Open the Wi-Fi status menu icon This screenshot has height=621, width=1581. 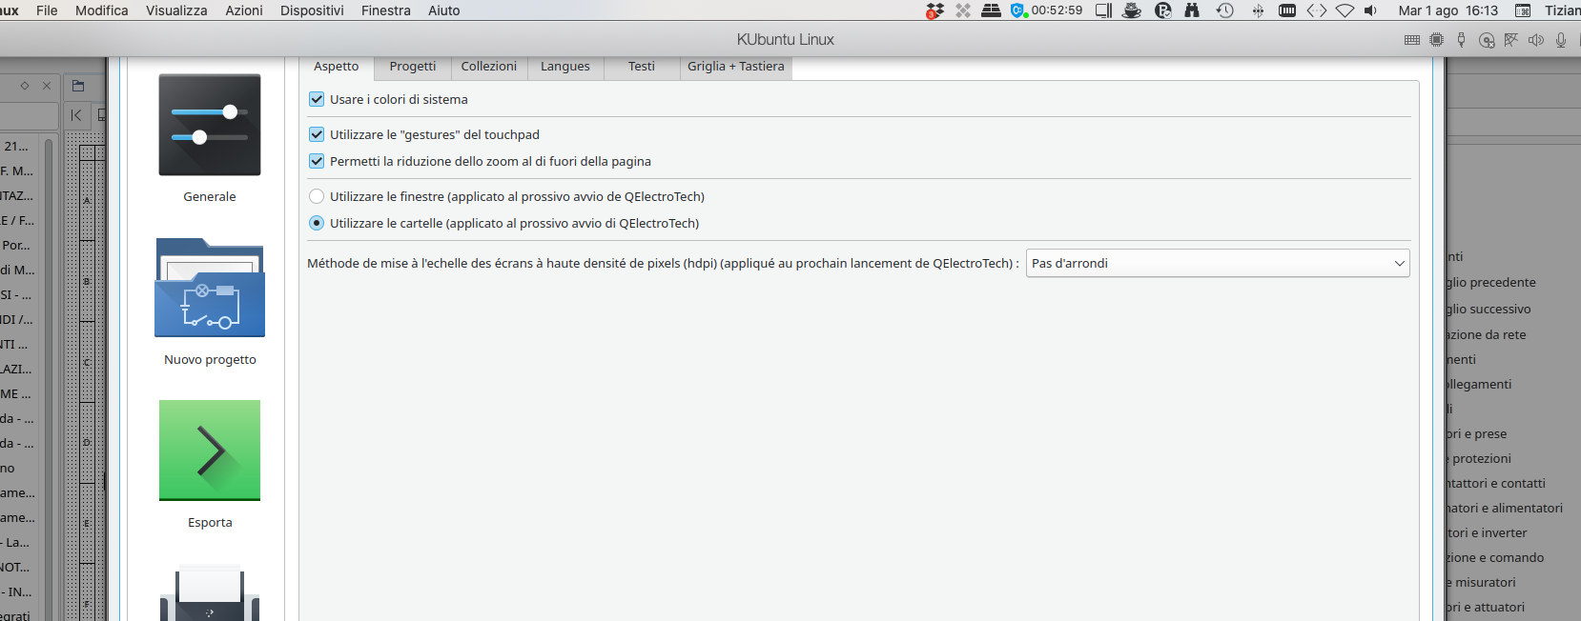(1345, 10)
